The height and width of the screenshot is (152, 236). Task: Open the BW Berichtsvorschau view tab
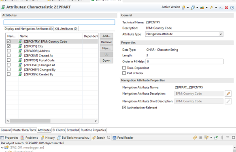(73, 137)
